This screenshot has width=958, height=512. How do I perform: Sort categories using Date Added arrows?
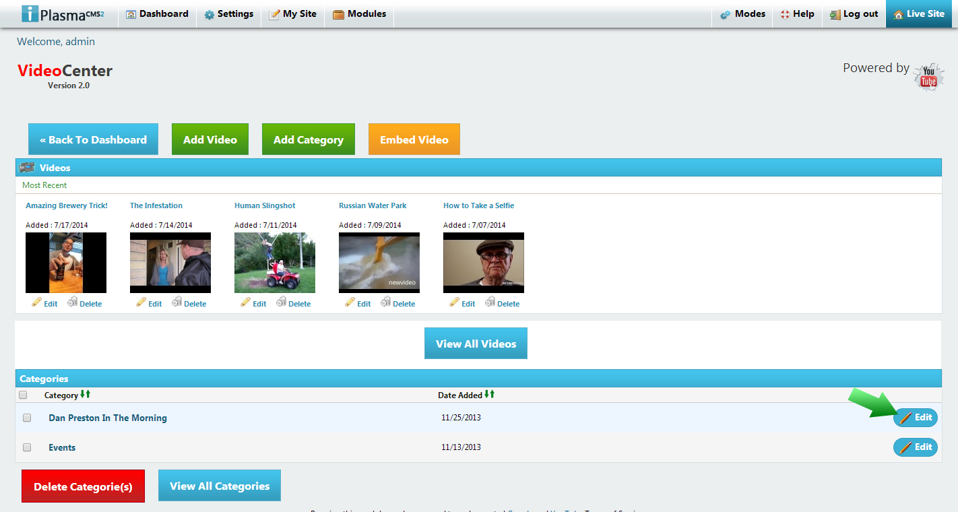tap(490, 394)
